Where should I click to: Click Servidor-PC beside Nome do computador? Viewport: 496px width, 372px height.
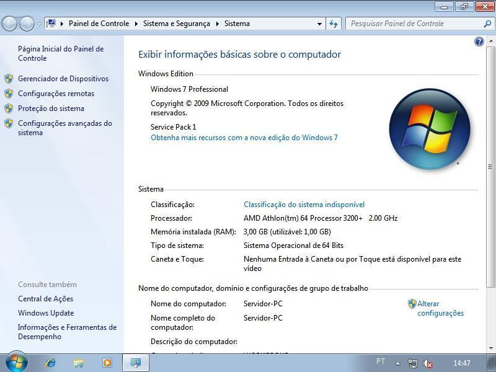[263, 304]
